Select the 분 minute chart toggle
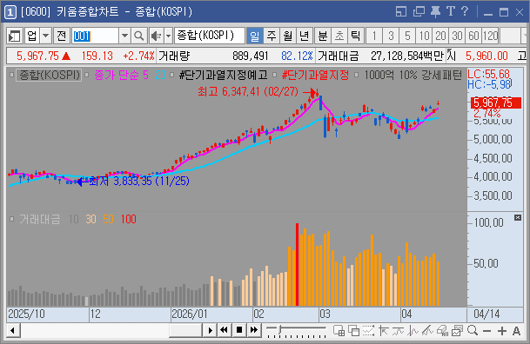530x344 pixels. (x=323, y=36)
